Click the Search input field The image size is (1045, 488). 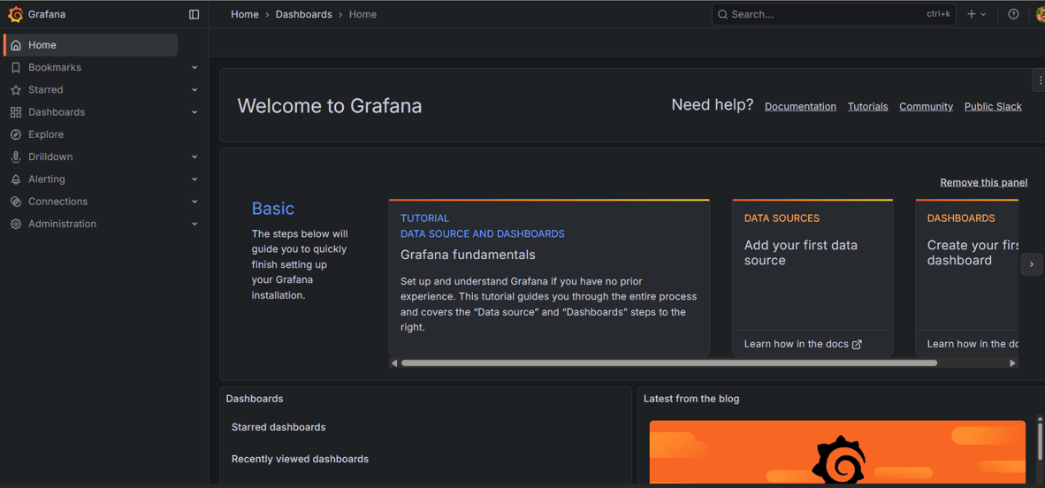click(822, 14)
